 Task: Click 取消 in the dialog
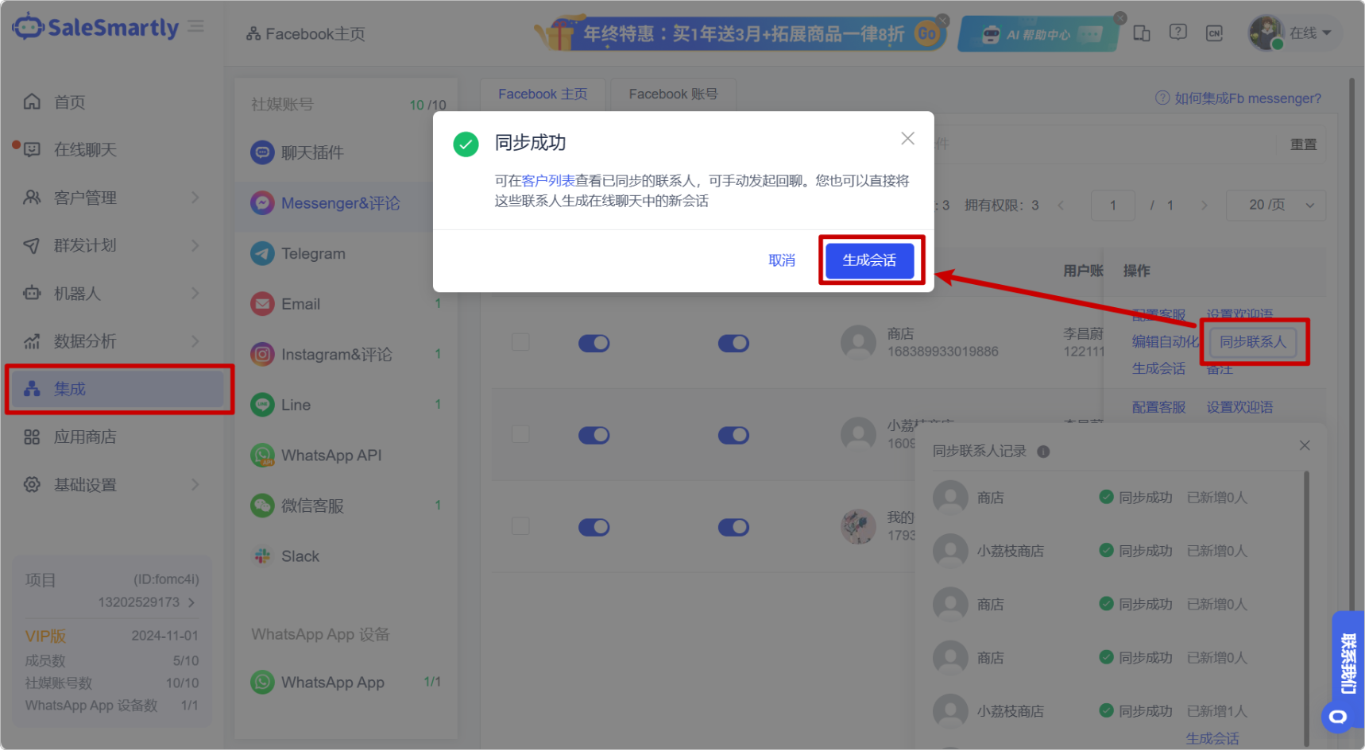tap(782, 260)
